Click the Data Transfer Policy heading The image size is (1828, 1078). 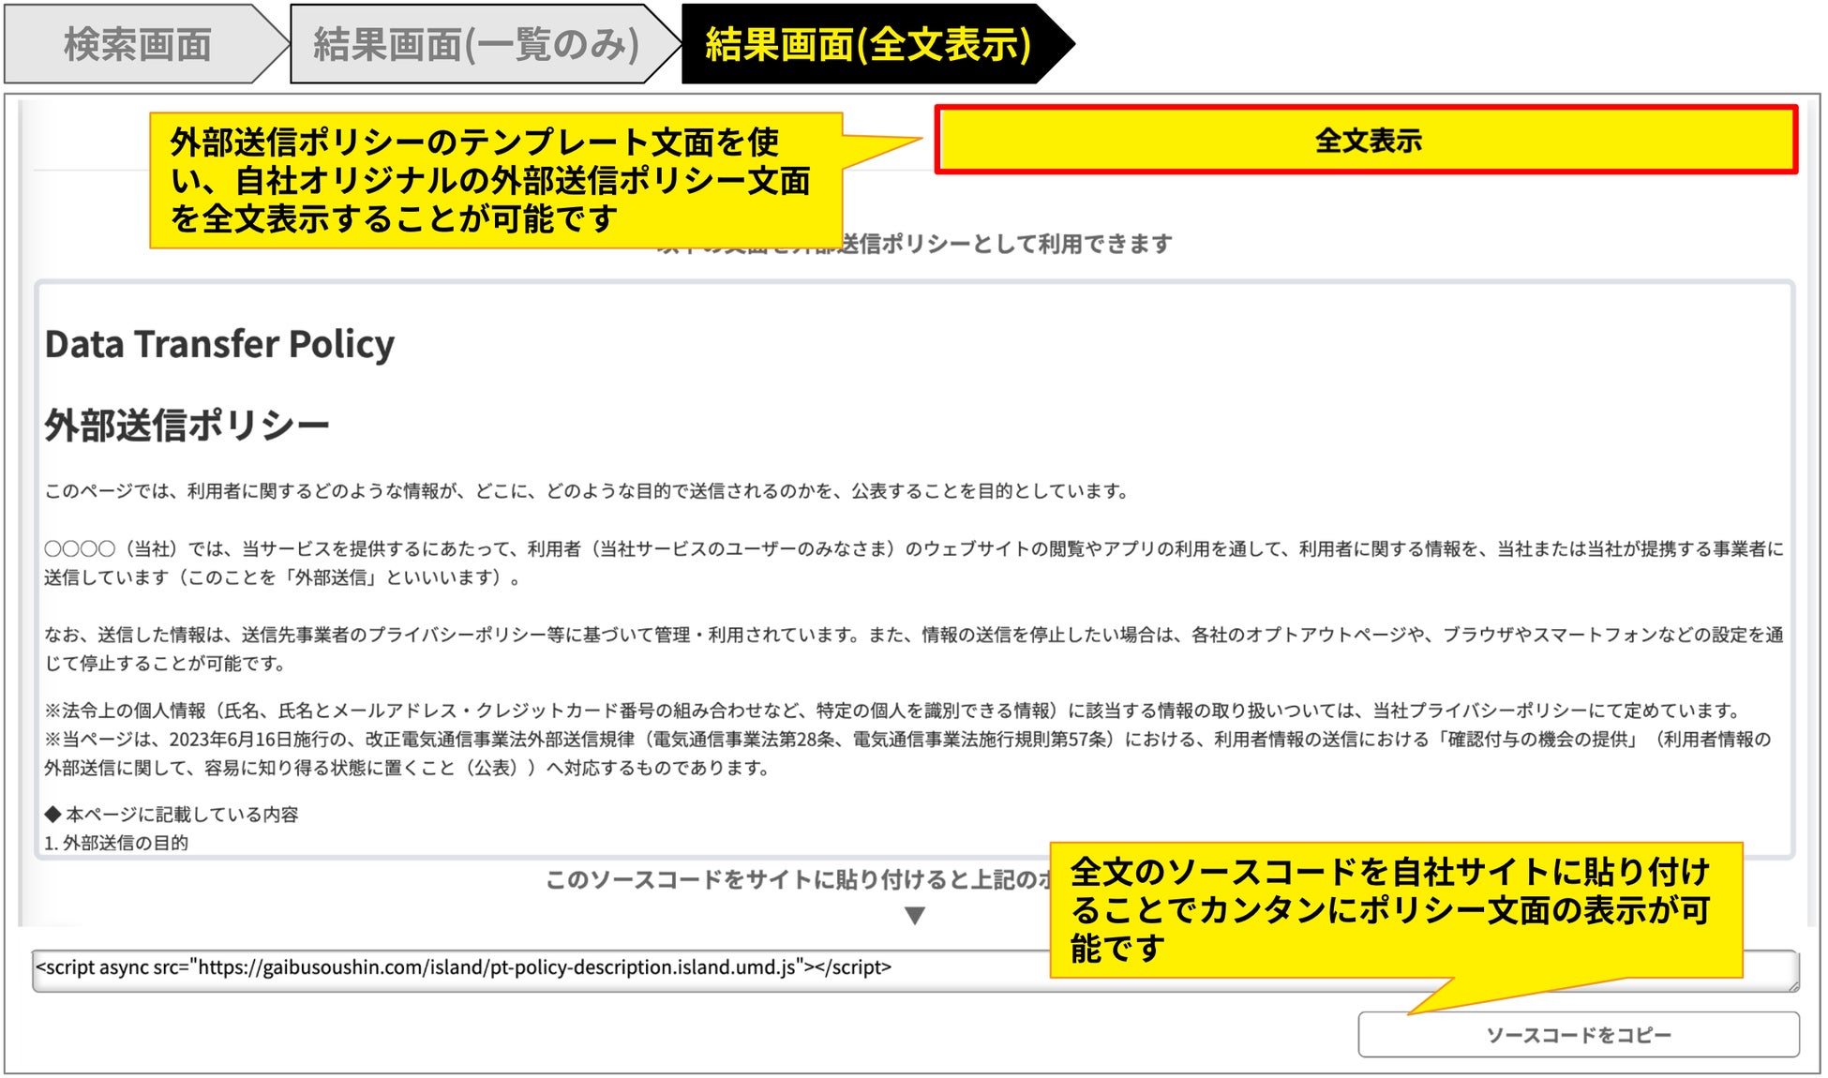tap(219, 344)
